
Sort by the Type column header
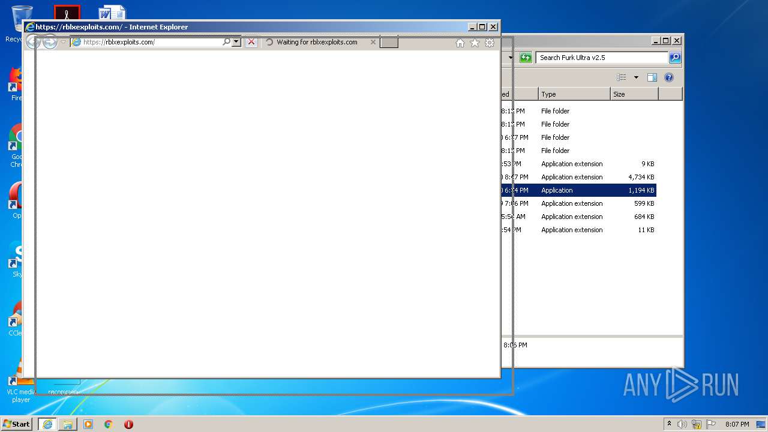click(x=574, y=94)
